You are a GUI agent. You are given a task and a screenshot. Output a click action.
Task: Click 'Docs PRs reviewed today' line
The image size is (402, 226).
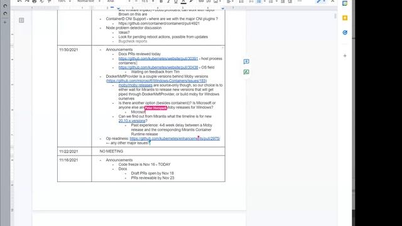[x=139, y=54]
